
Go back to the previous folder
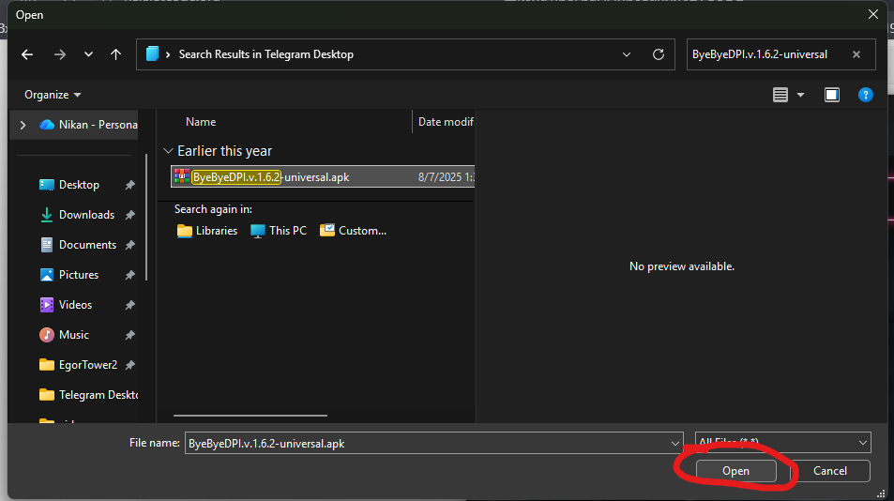click(27, 54)
